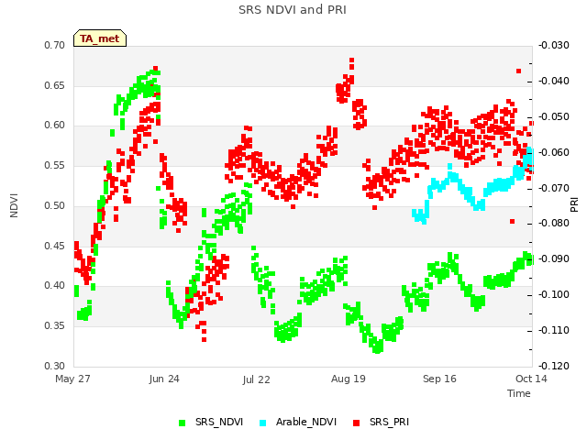Click the 0.60 NDVI axis value
This screenshot has width=587, height=440.
(55, 126)
